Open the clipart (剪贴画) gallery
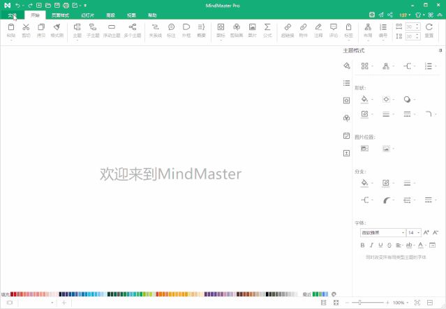The image size is (446, 309). point(237,31)
